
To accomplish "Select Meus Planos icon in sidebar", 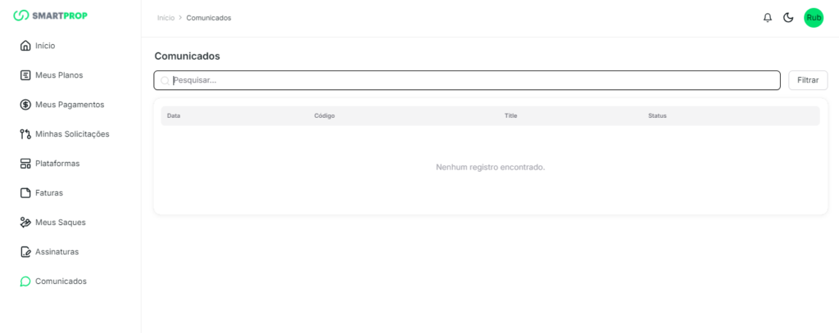I will [25, 75].
